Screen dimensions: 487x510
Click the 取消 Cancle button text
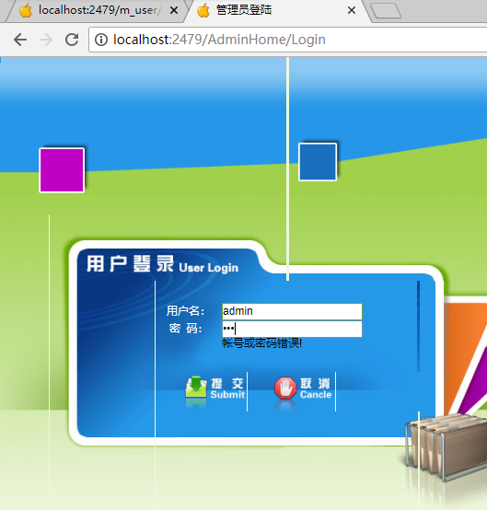[x=316, y=388]
